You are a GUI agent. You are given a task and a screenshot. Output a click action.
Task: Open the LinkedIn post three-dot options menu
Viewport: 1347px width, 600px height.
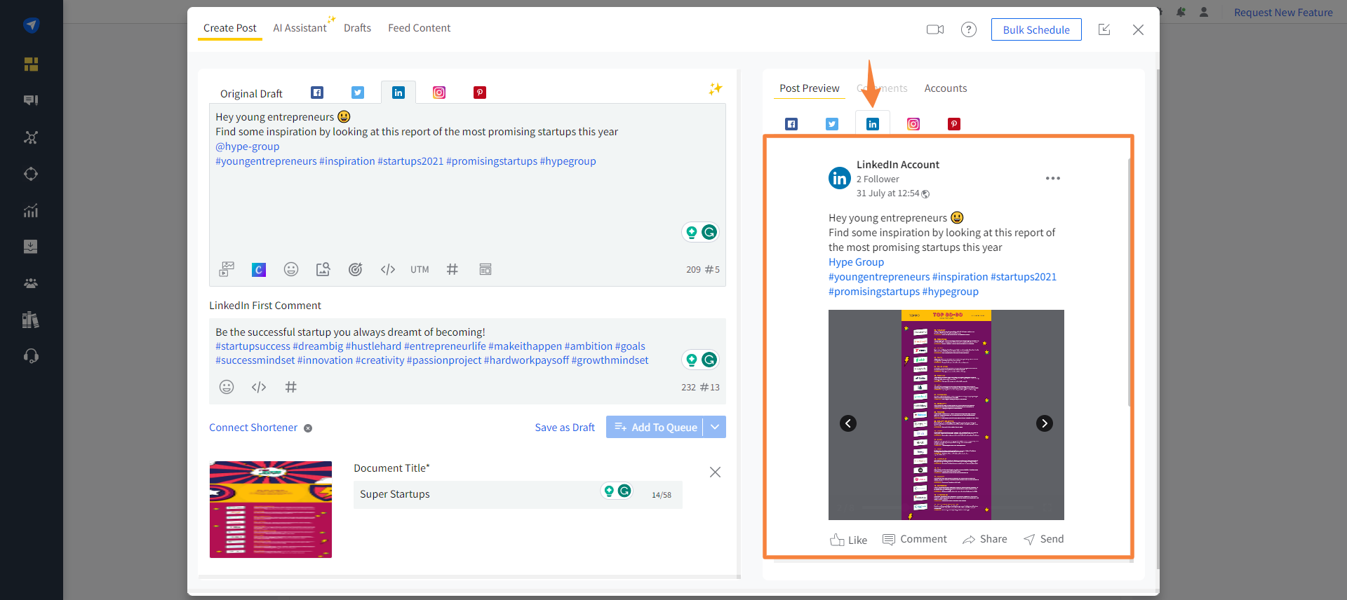pos(1052,179)
